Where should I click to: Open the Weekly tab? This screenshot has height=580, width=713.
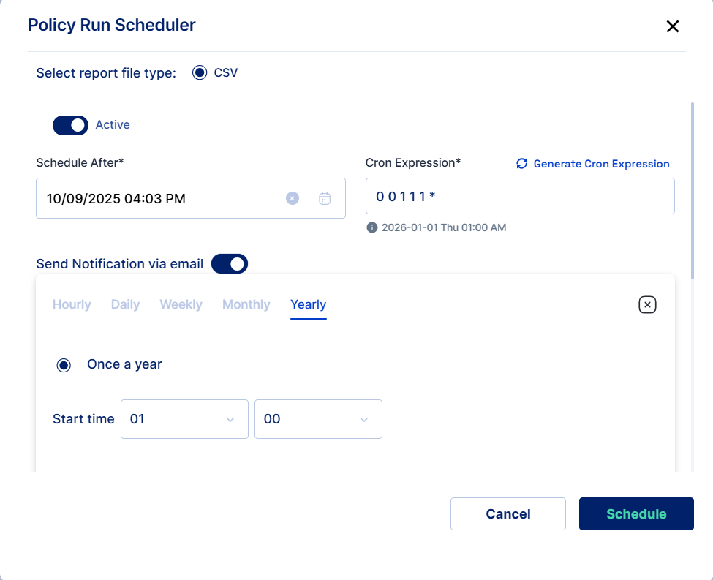click(x=181, y=304)
